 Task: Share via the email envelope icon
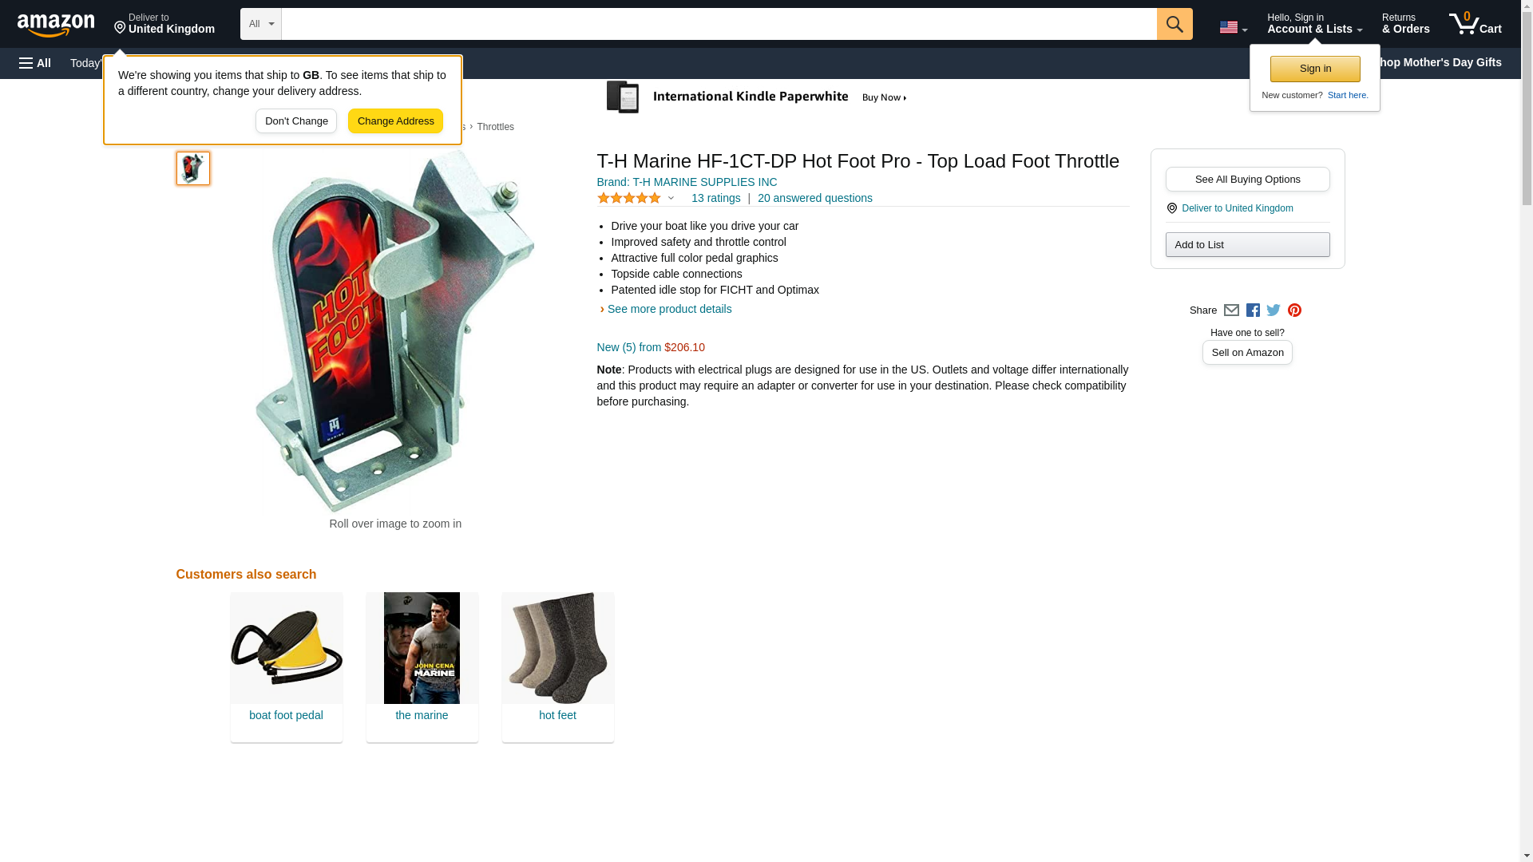[x=1231, y=310]
